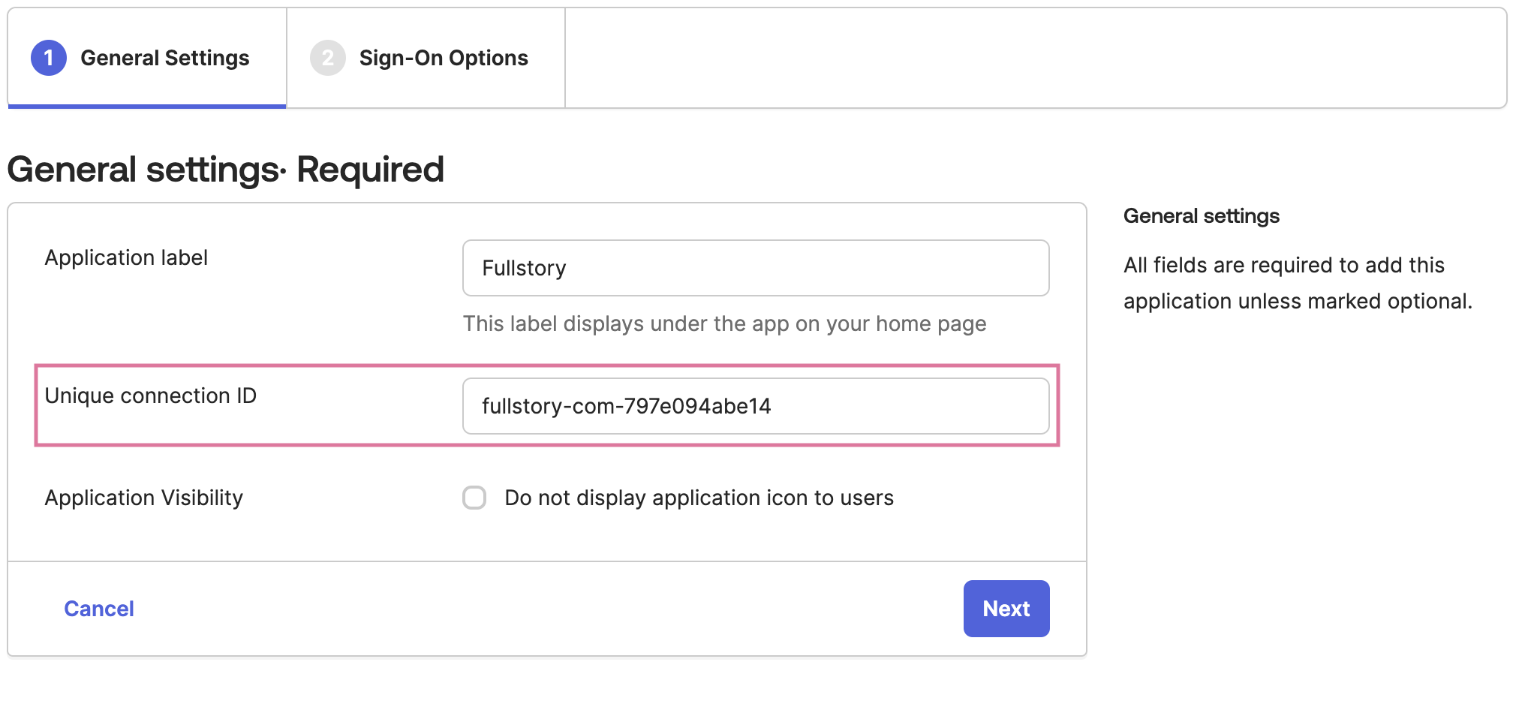Click the "Unique connection ID" field label
Image resolution: width=1522 pixels, height=716 pixels.
point(150,396)
